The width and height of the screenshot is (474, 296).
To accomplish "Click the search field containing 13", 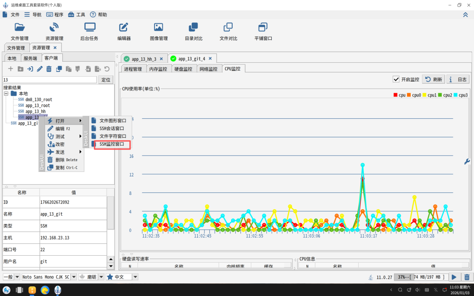I will pyautogui.click(x=50, y=80).
